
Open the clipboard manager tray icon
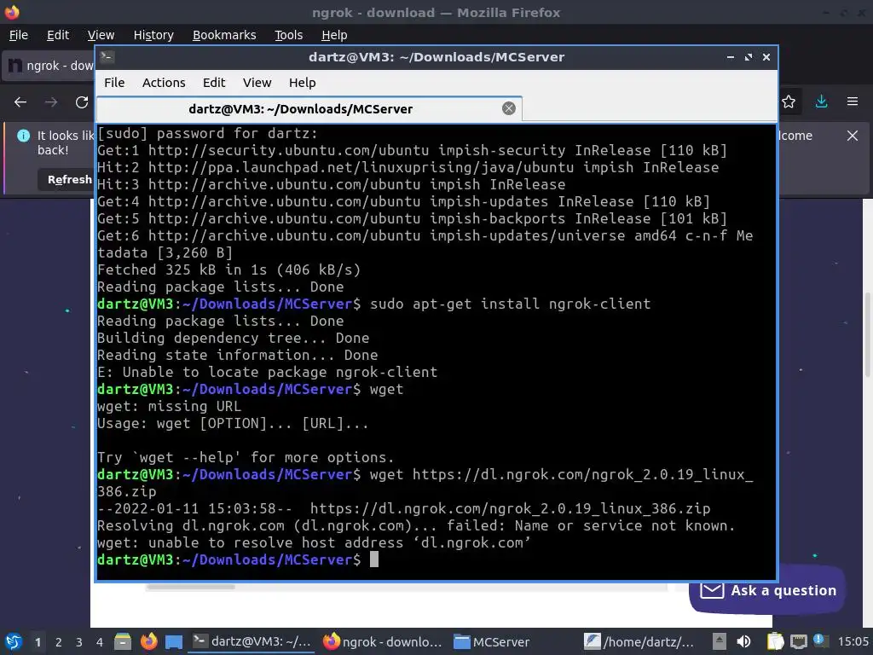click(774, 641)
